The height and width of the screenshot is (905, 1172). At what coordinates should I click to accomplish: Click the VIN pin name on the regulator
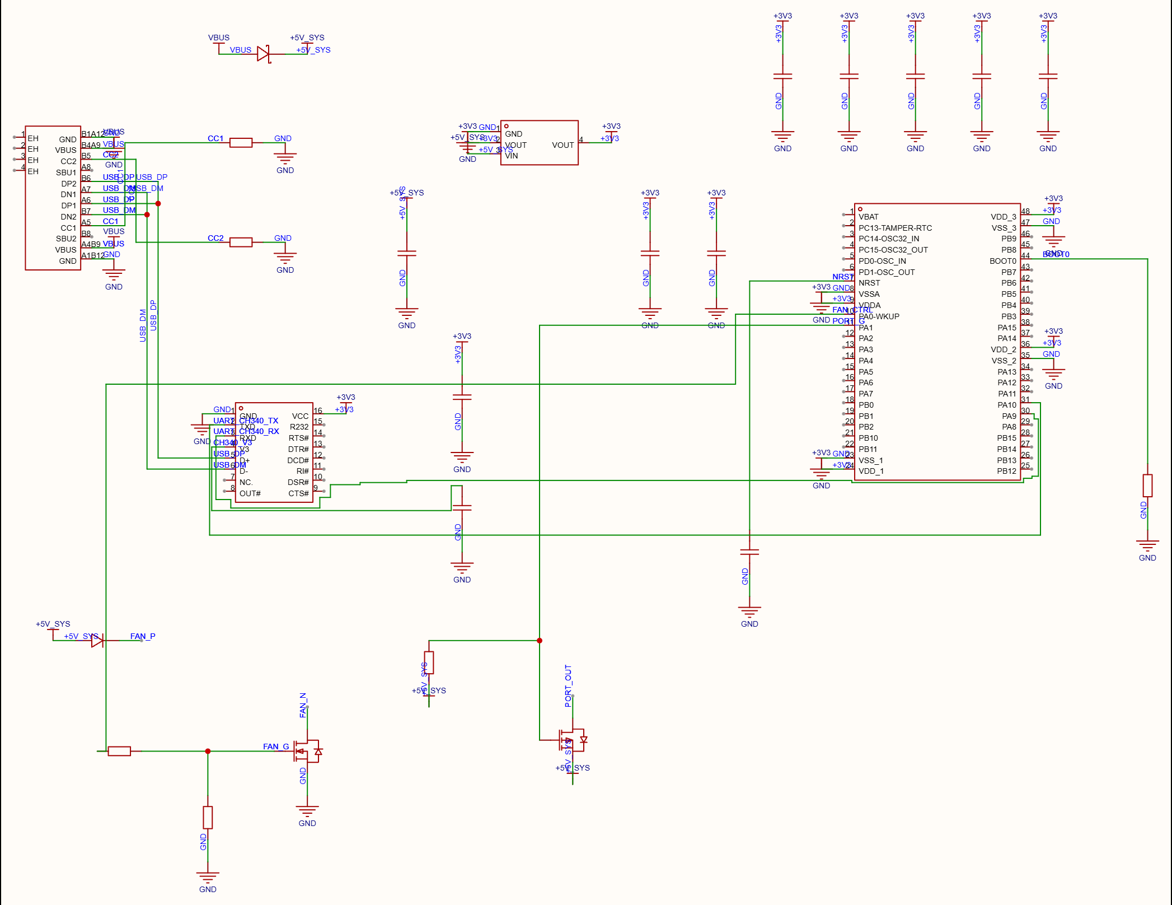point(512,156)
